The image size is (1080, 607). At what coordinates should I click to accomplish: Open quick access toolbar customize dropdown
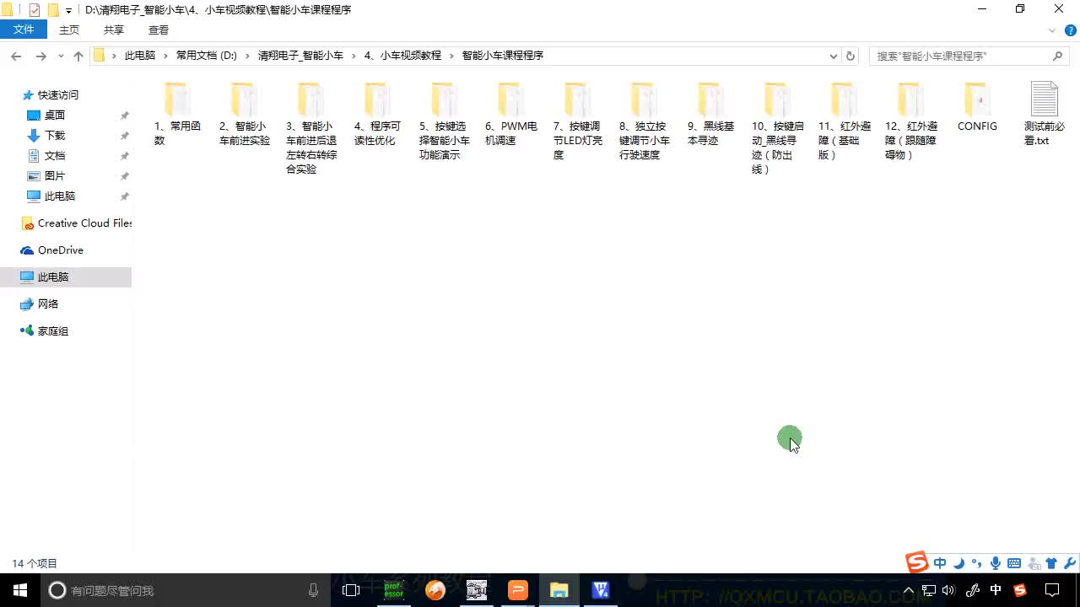[x=69, y=10]
